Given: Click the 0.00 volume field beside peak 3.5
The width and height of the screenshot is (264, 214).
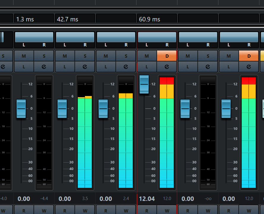Looking at the screenshot, I should (x=65, y=199).
